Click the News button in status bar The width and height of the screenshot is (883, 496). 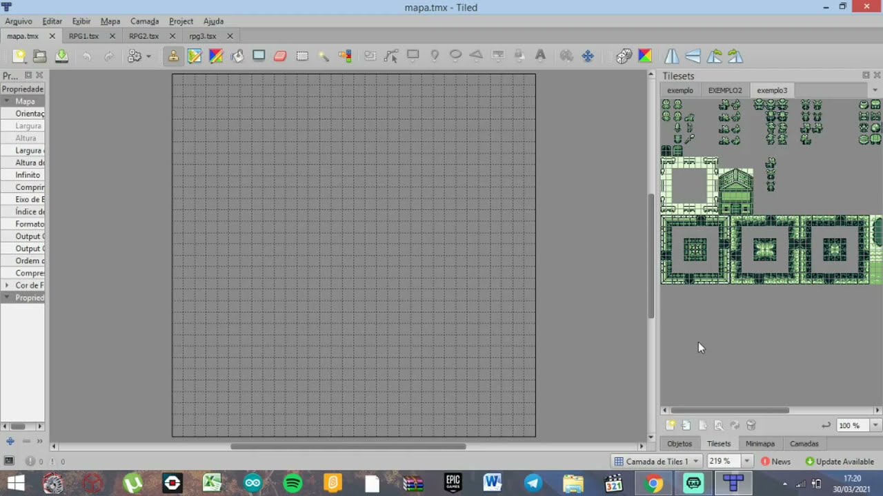click(x=775, y=461)
